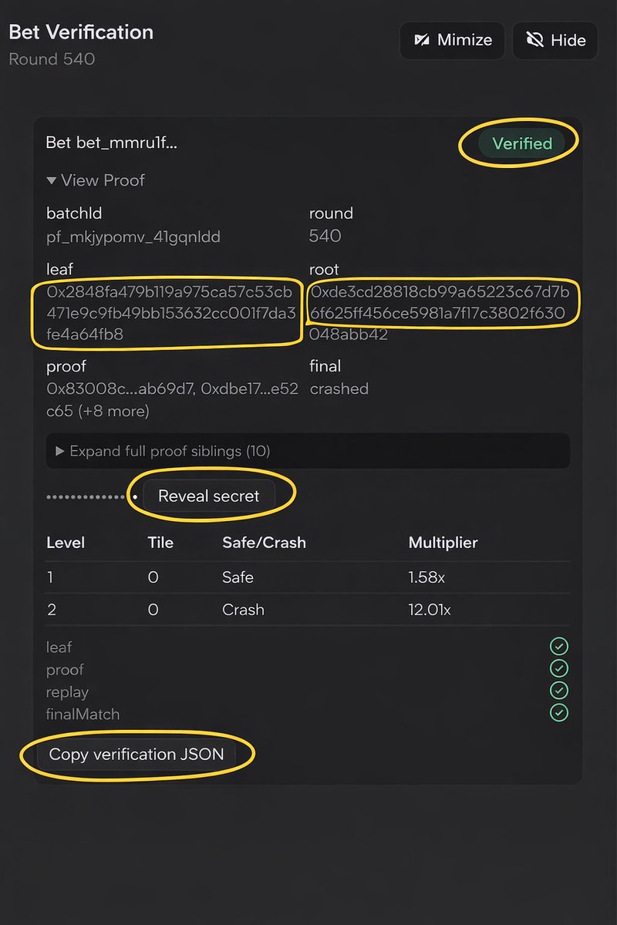This screenshot has width=617, height=925.
Task: Collapse the View Proof section
Action: [96, 180]
